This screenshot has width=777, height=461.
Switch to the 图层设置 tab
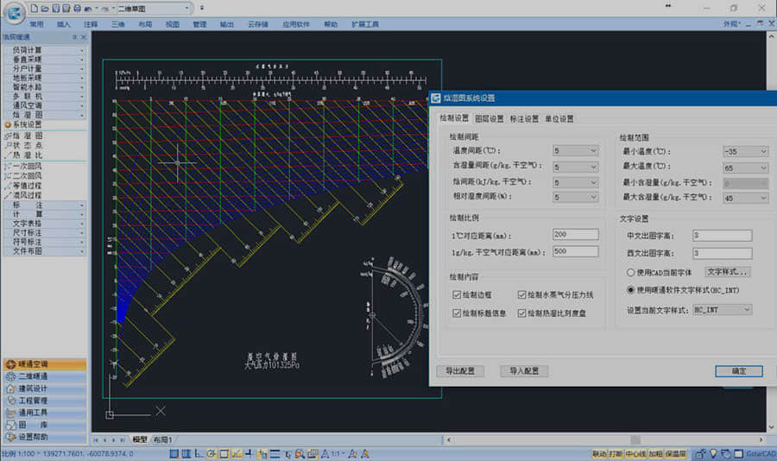489,118
